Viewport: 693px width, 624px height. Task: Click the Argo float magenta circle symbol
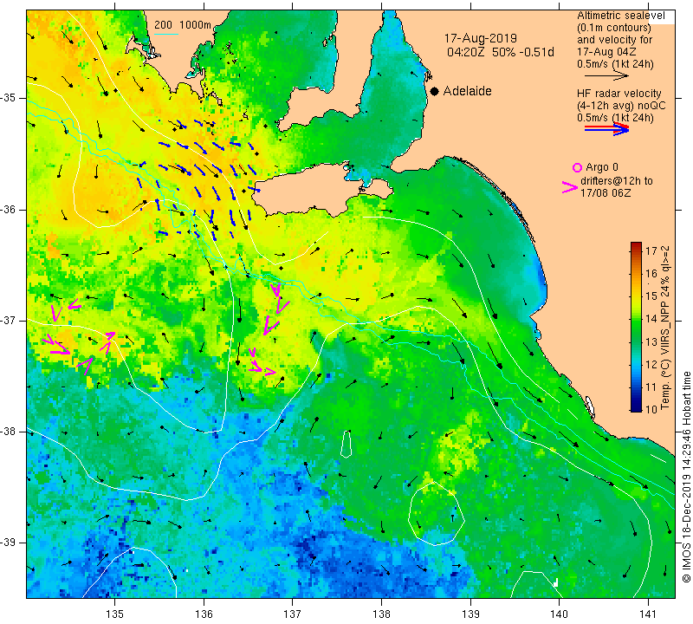coord(577,167)
